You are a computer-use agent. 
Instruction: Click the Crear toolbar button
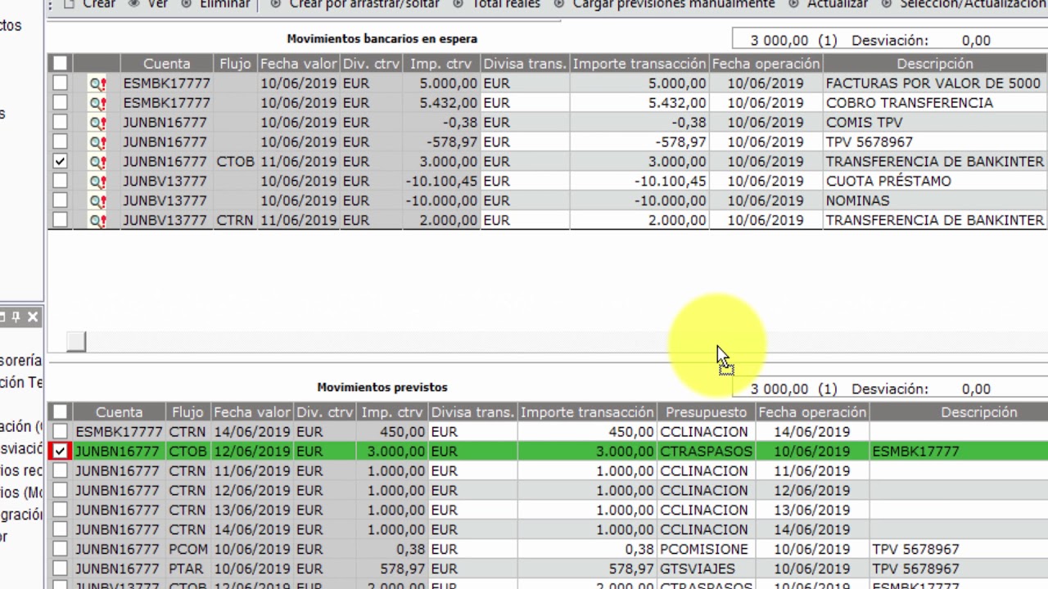(90, 4)
